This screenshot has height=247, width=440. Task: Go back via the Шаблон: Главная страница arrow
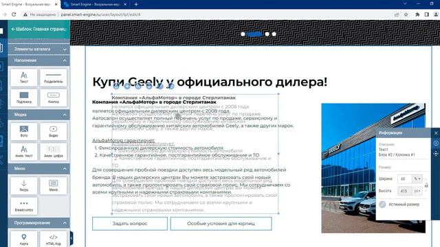[x=13, y=29]
